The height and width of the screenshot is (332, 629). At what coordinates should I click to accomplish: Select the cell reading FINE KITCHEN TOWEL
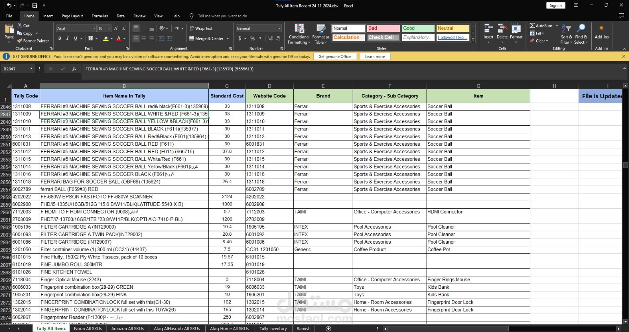pyautogui.click(x=124, y=272)
